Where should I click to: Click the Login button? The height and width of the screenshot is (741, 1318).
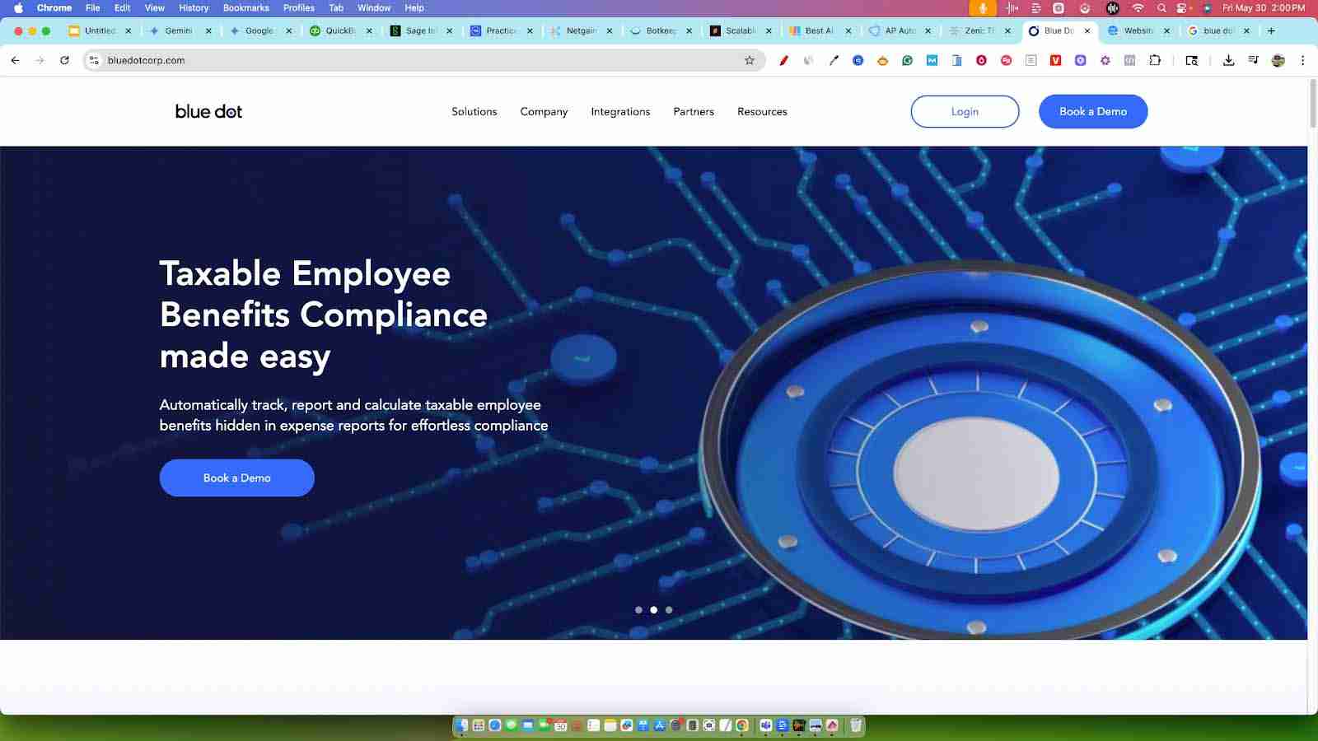[965, 111]
